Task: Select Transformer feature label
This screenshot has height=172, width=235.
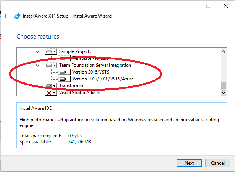Action: coord(71,86)
